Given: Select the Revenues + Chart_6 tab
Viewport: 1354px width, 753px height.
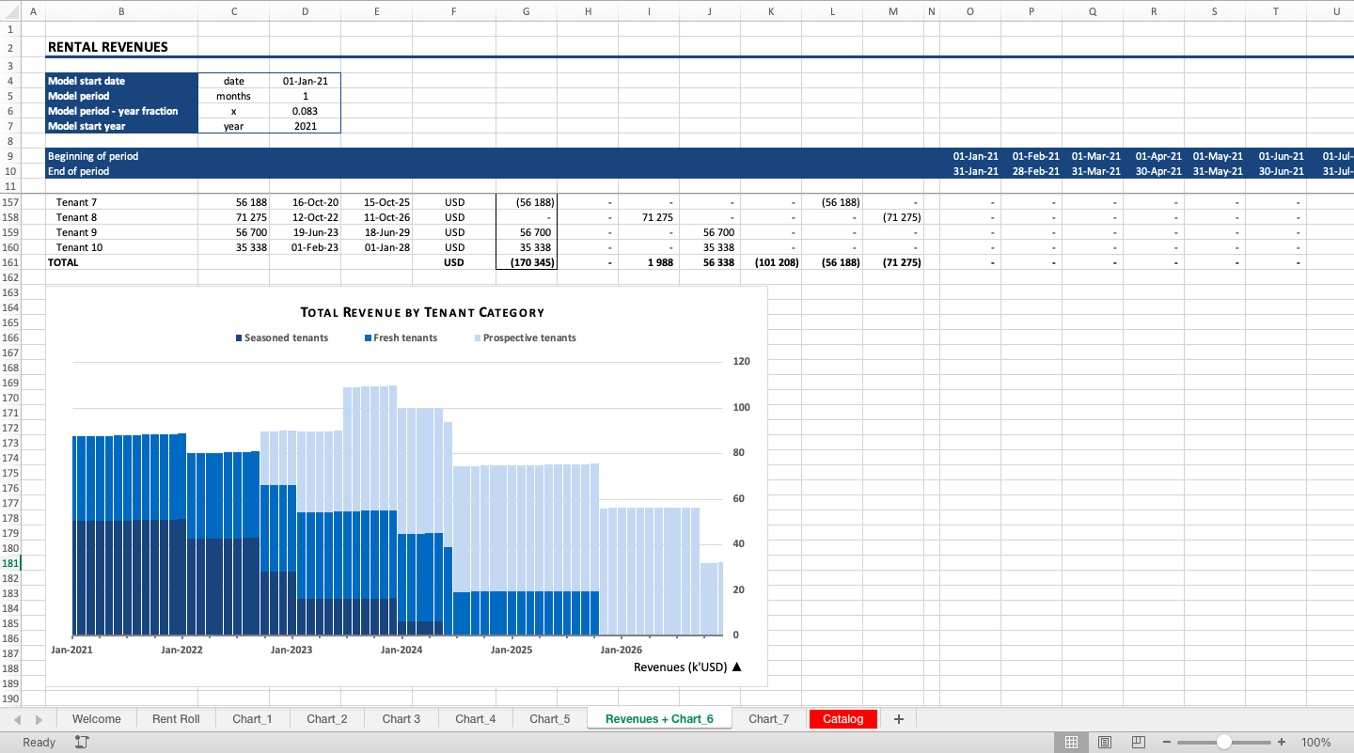Looking at the screenshot, I should [x=659, y=719].
